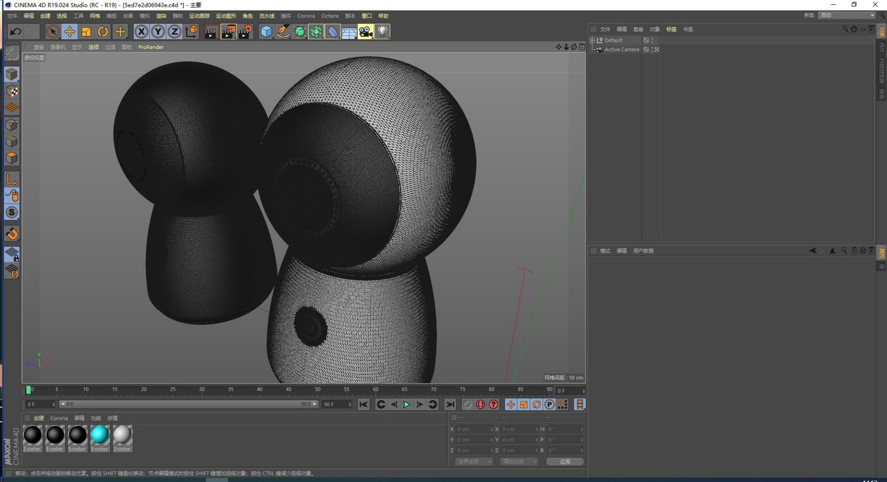Click the Light bulb object icon

point(383,32)
